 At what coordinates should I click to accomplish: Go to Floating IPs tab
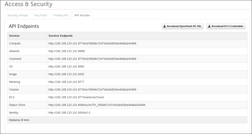(61, 15)
